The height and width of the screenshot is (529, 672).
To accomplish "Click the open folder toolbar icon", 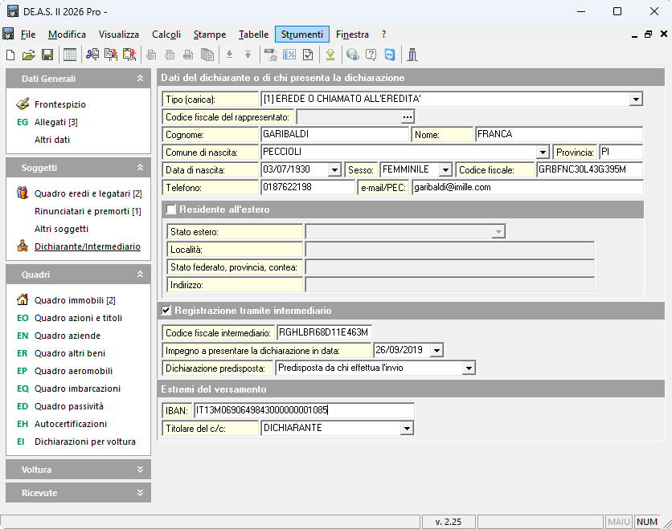I will [29, 55].
